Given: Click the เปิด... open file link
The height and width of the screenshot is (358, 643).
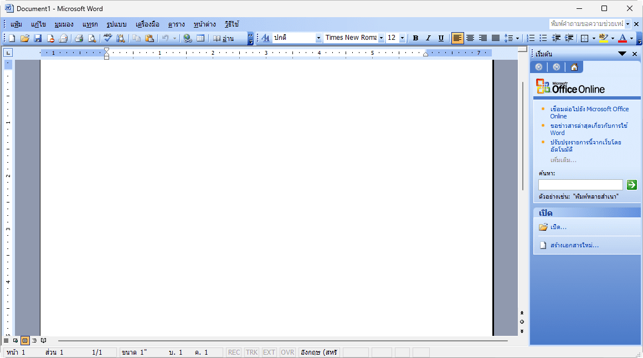Looking at the screenshot, I should click(558, 227).
